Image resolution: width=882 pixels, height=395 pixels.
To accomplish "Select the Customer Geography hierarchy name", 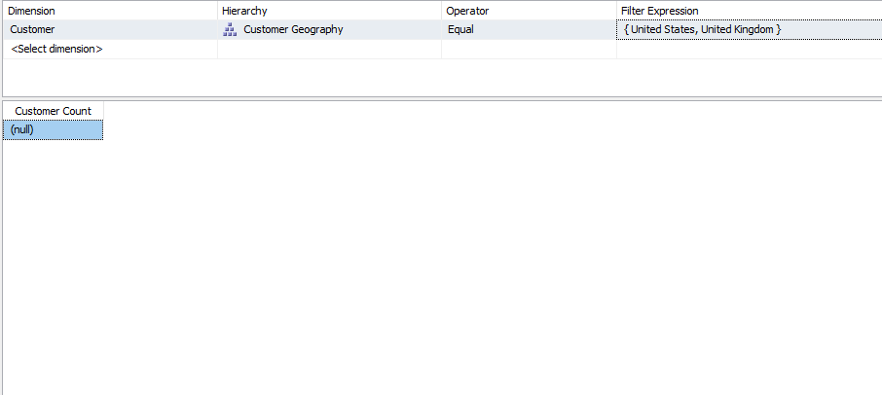I will pyautogui.click(x=293, y=30).
